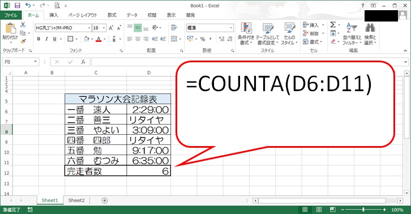This screenshot has width=411, height=214.
Task: Click the Clear eraser icon
Action: tap(333, 41)
